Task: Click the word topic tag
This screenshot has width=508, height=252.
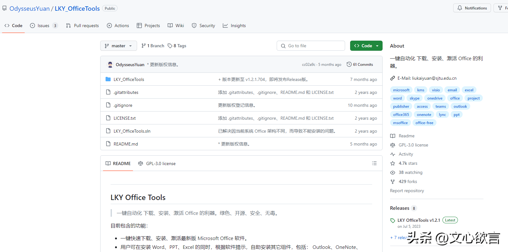Action: 397,98
